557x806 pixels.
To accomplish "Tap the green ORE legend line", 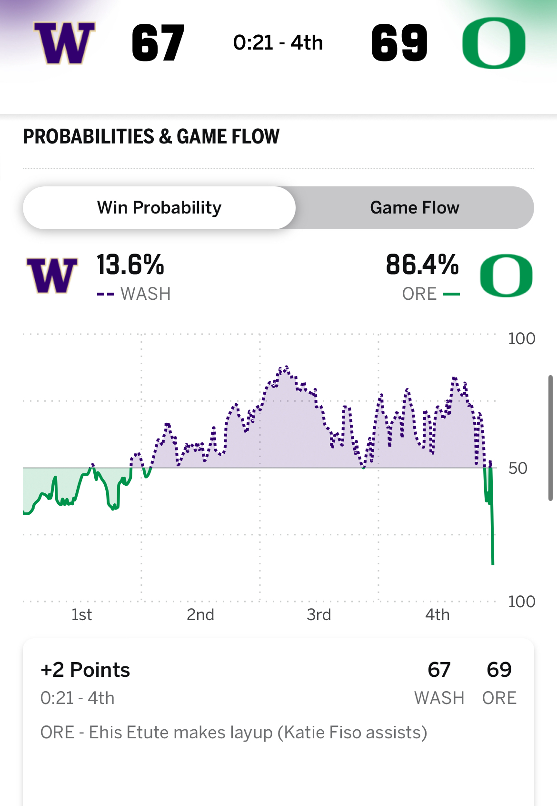I will pos(451,294).
